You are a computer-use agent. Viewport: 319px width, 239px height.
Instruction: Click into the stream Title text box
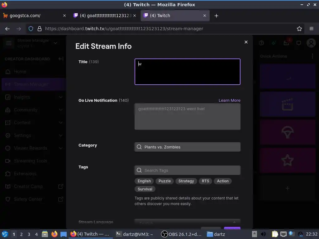187,72
